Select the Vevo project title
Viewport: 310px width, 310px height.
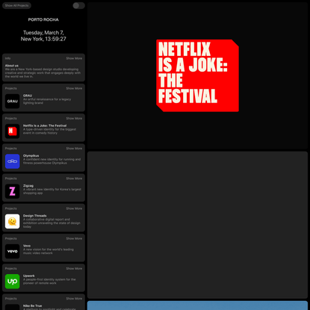27,246
